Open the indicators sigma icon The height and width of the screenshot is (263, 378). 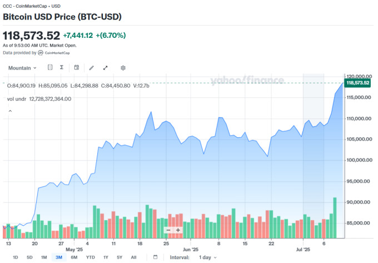pyautogui.click(x=62, y=67)
